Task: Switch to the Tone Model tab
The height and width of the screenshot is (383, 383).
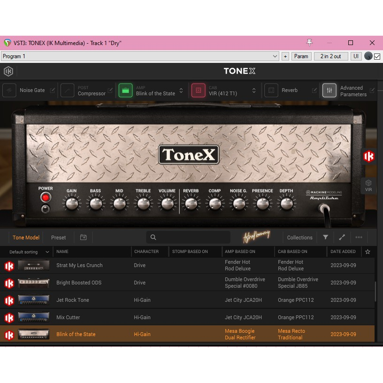Action: coord(26,237)
